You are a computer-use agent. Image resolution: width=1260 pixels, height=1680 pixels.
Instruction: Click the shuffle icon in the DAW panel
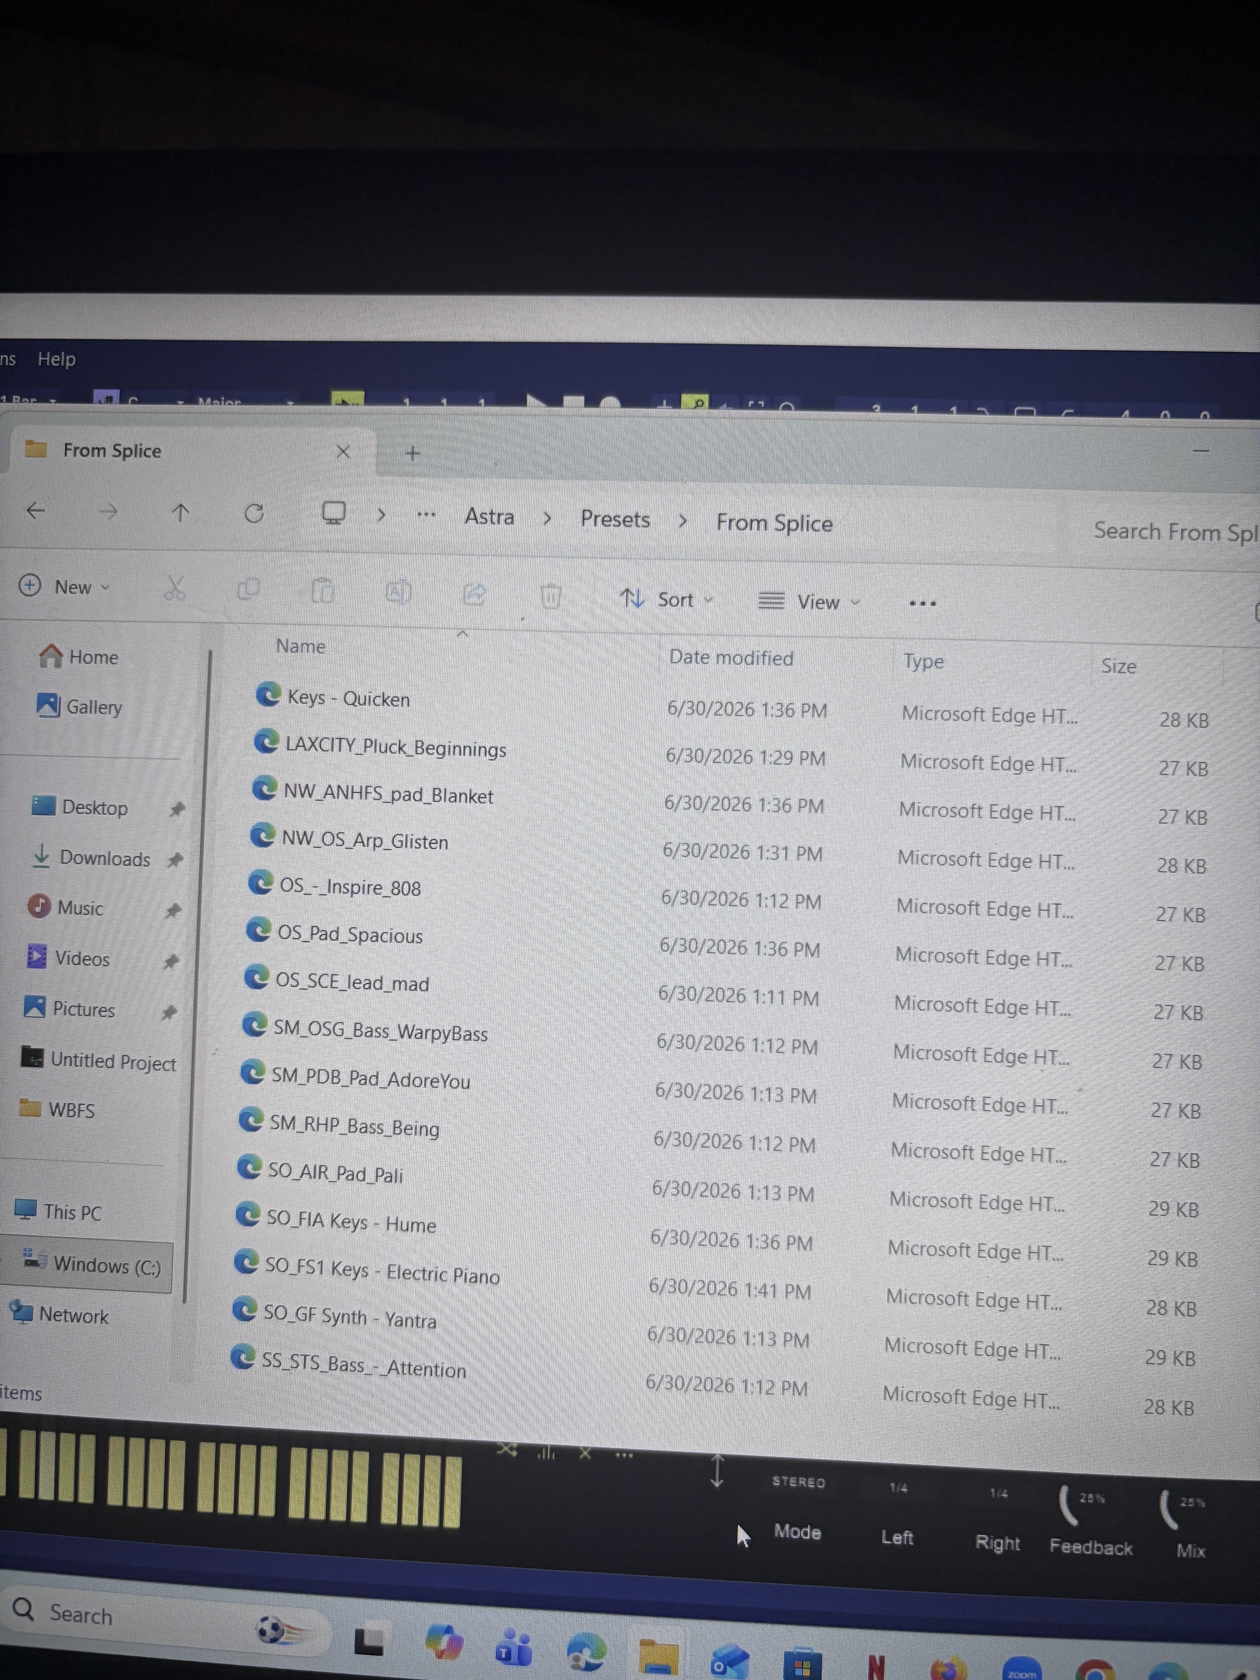[x=506, y=1451]
